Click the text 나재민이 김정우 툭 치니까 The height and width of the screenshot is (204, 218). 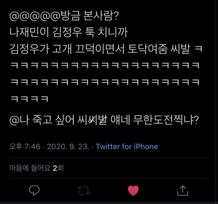69,32
